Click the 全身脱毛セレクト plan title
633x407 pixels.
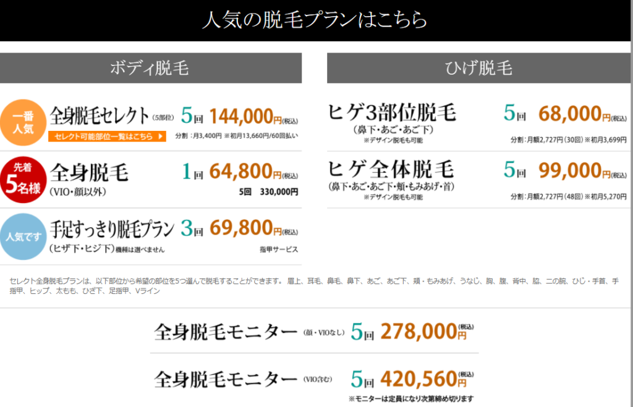[x=100, y=115]
